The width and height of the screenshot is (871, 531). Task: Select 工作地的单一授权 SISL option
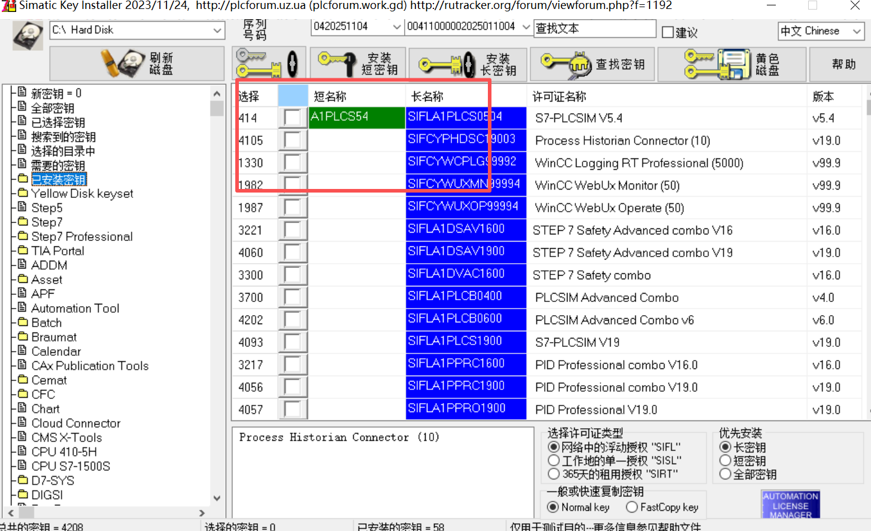point(554,460)
